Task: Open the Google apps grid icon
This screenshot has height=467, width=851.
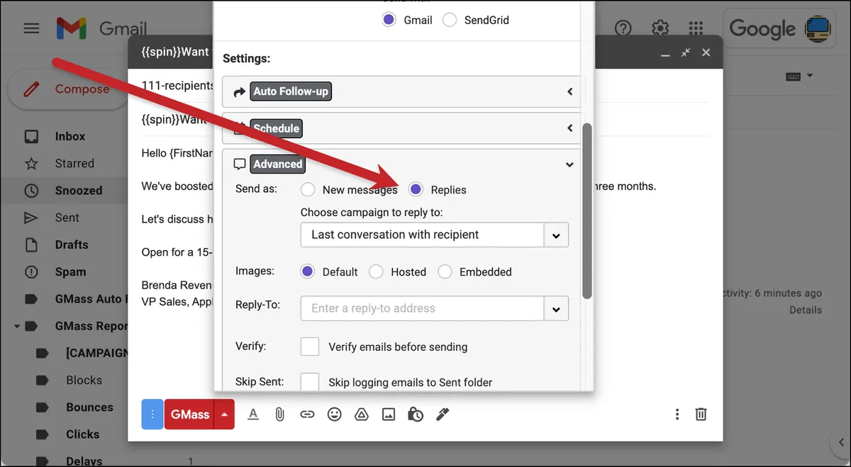Action: [696, 28]
